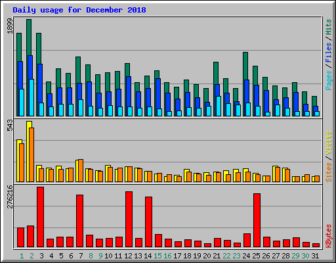Select day 24 on the date axis

[246, 256]
